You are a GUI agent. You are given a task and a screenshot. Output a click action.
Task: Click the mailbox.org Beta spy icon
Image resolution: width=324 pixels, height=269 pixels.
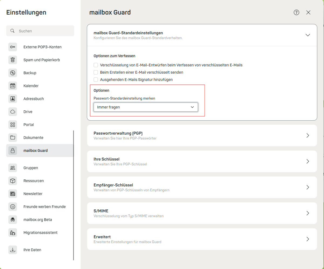tap(13, 220)
